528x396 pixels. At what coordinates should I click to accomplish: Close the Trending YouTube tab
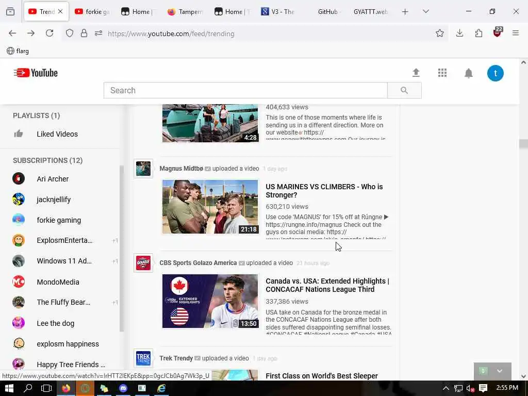pos(60,11)
